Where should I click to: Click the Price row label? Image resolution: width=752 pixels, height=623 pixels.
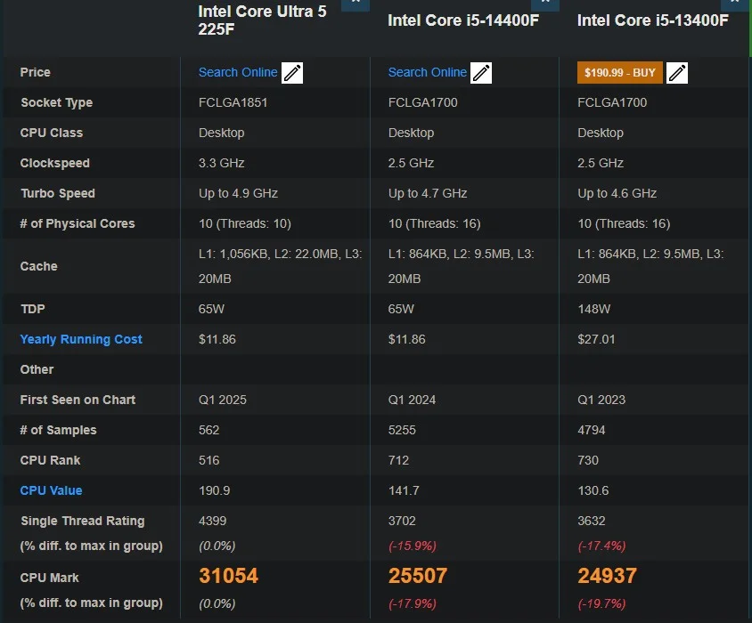pos(35,72)
